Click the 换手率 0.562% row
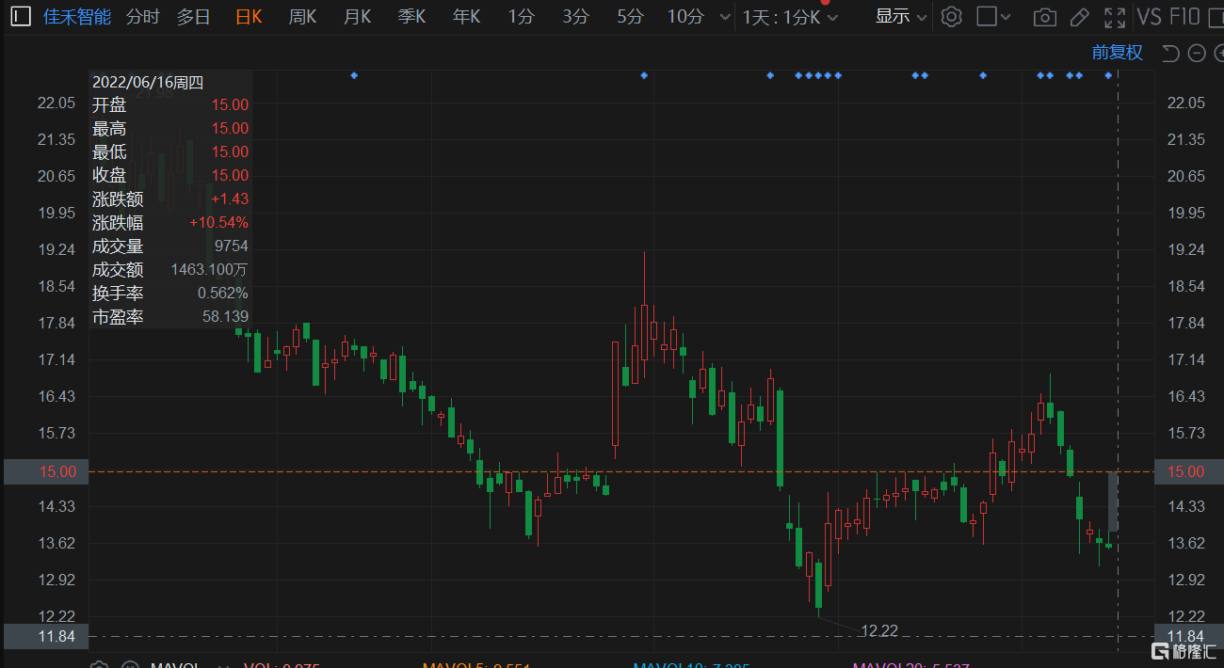 coord(170,294)
